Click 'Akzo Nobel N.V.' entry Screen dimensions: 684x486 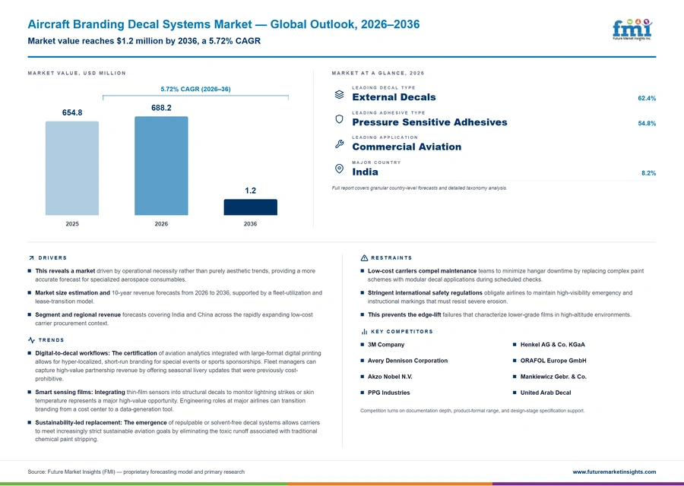390,377
